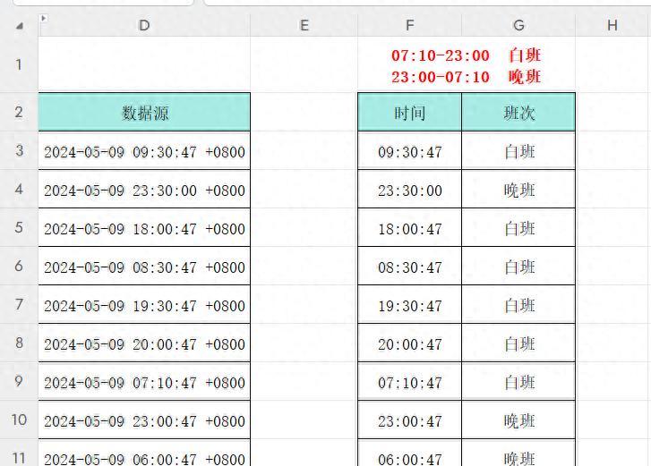Select cell 2024-05-09 23:30:00 +0800
The width and height of the screenshot is (651, 466).
pos(144,189)
